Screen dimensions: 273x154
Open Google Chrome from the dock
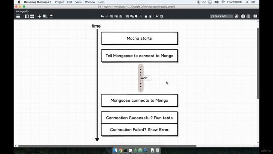(x=120, y=150)
